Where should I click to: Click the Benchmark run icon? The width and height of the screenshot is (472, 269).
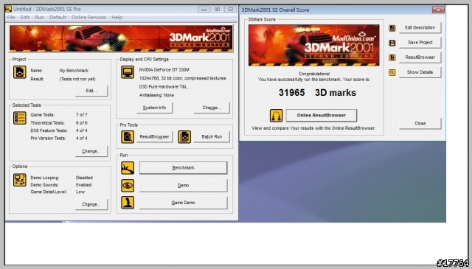point(128,168)
